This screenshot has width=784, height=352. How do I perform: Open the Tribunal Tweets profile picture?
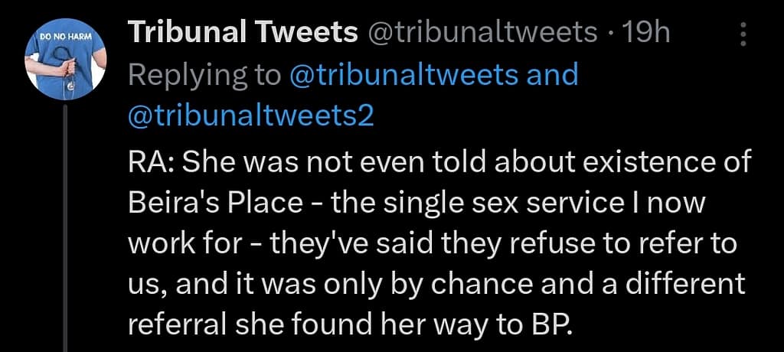66,66
